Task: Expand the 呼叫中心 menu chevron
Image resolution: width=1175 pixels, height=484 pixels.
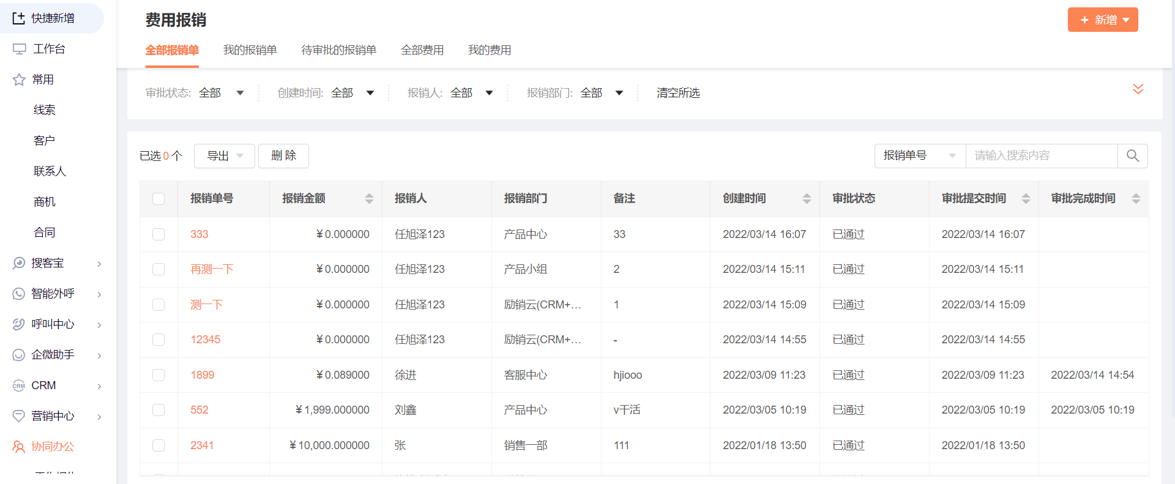Action: 99,325
